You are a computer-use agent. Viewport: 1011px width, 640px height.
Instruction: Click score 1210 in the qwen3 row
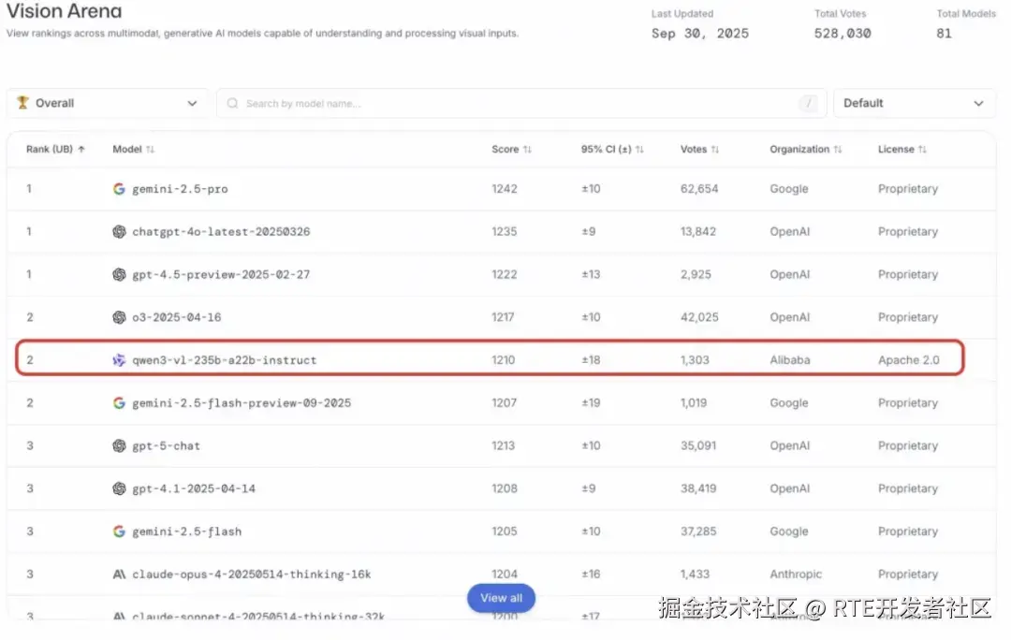pos(503,360)
